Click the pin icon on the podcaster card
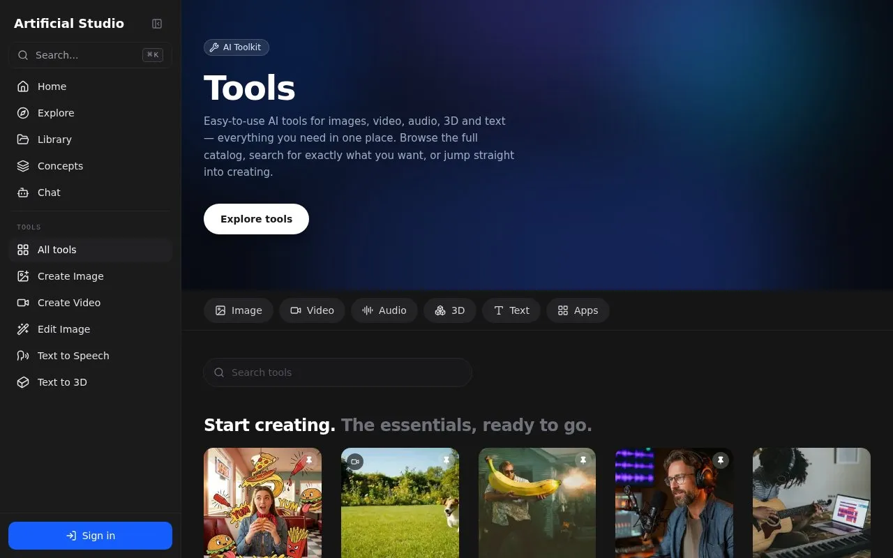The width and height of the screenshot is (893, 558). pyautogui.click(x=721, y=460)
